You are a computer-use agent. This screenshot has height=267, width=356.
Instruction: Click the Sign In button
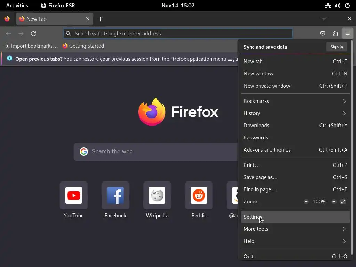pos(337,47)
